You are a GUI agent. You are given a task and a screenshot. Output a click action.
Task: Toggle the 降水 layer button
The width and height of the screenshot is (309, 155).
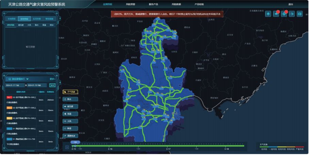[x=70, y=99]
